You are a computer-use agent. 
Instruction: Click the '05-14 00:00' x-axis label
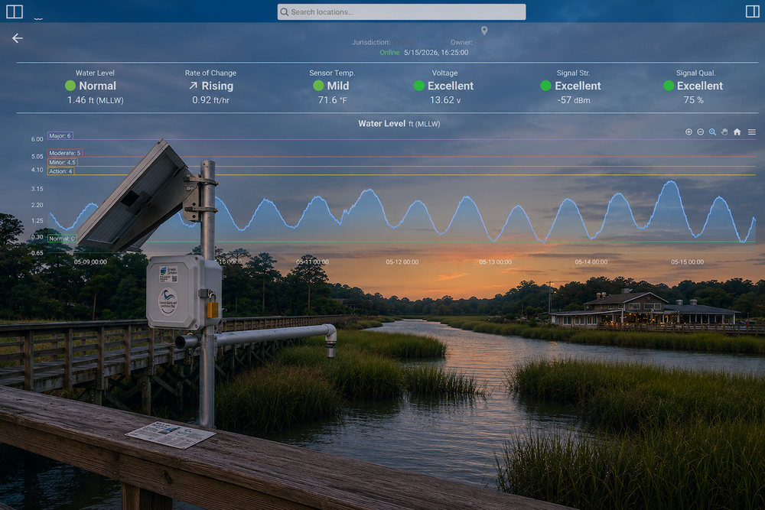click(x=591, y=262)
